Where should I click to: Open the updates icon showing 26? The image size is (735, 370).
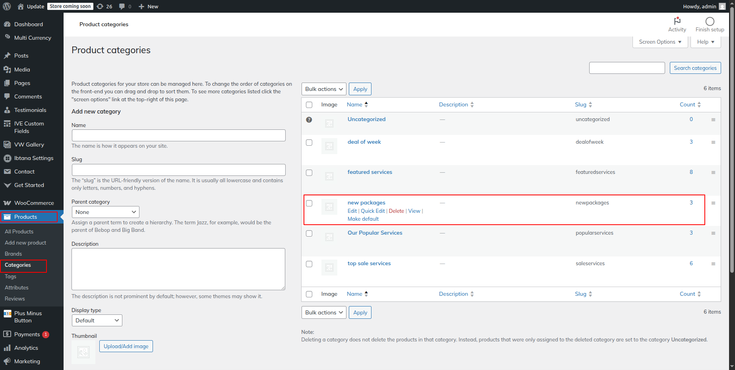[101, 6]
